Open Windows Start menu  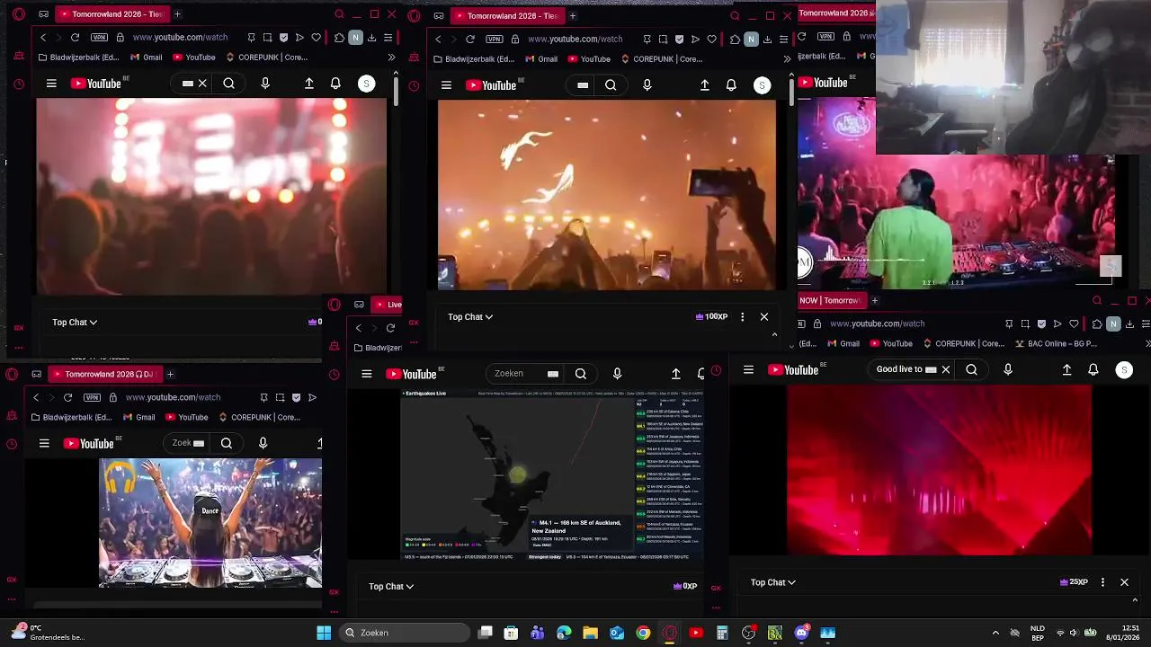tap(324, 633)
